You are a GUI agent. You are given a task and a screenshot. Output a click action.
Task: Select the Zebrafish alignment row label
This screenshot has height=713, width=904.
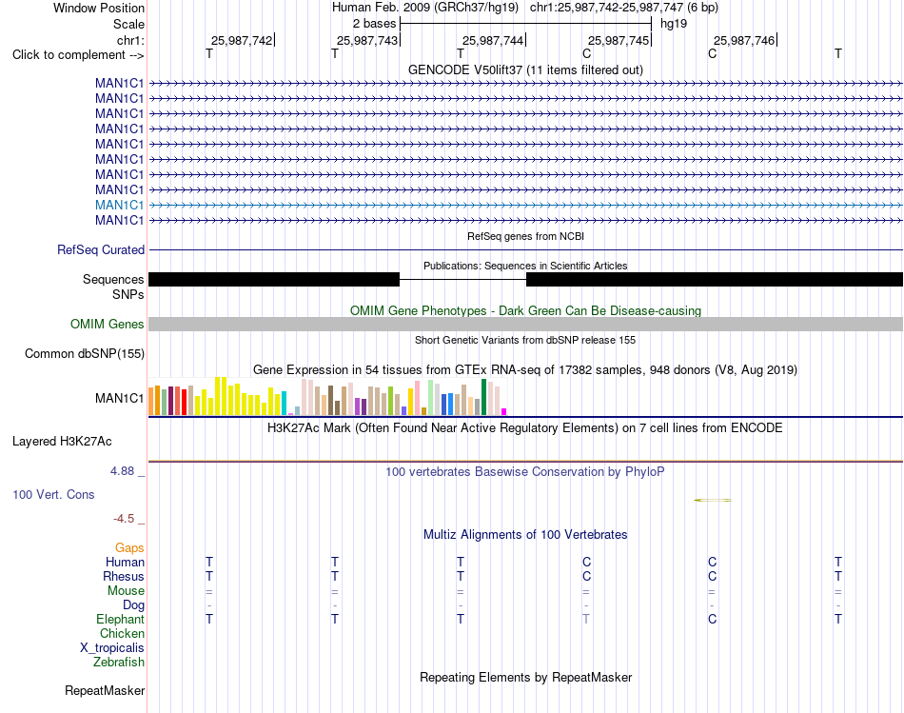tap(119, 662)
